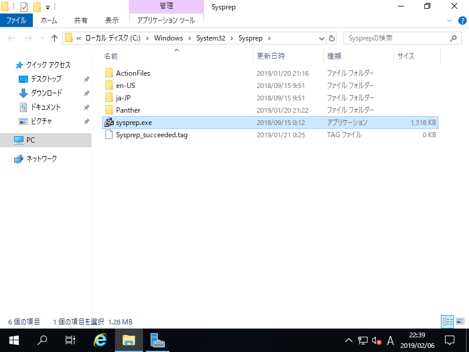Viewport: 469px width, 352px height.
Task: Click the System32 breadcrumb segment
Action: [x=210, y=38]
